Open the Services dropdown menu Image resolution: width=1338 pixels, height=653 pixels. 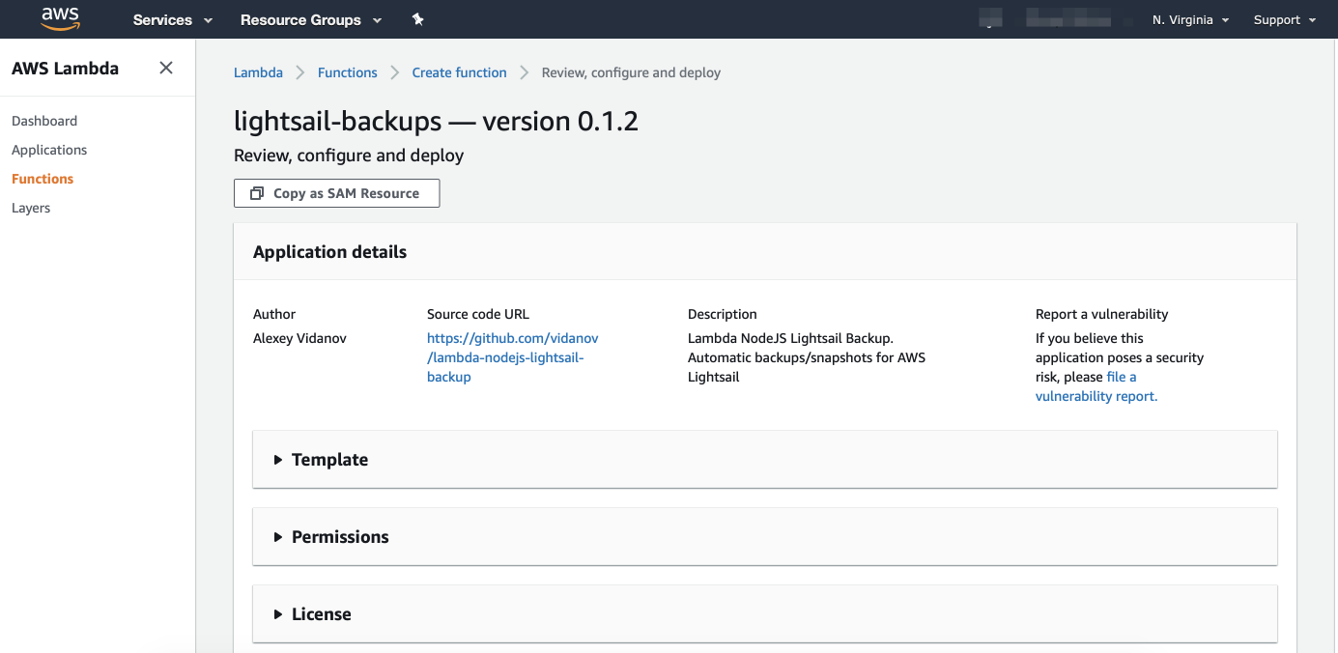173,19
